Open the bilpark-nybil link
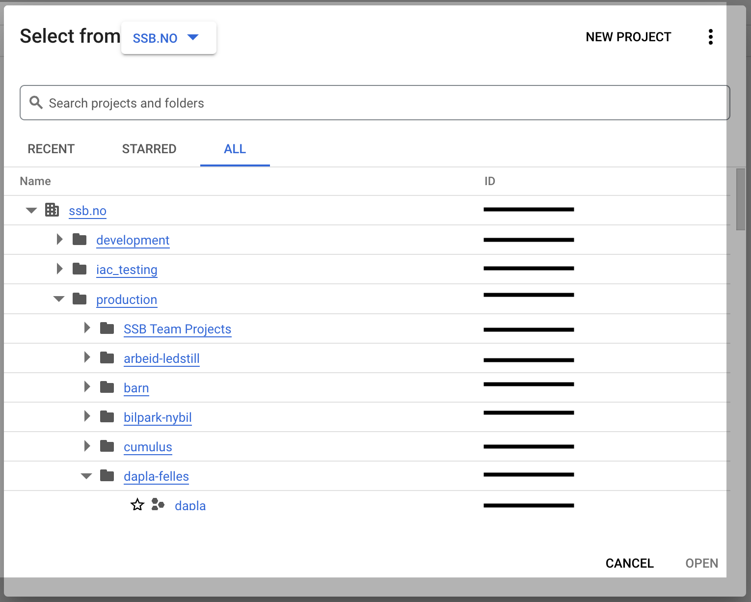 click(x=158, y=417)
